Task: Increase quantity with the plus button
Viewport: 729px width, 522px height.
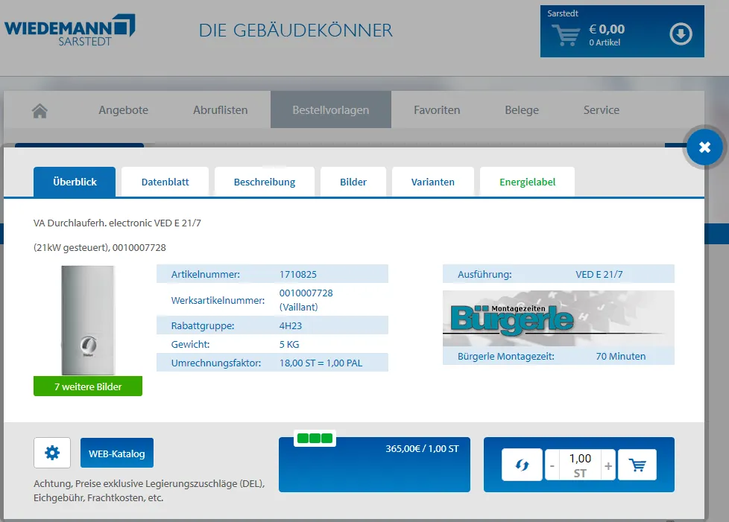Action: (608, 465)
